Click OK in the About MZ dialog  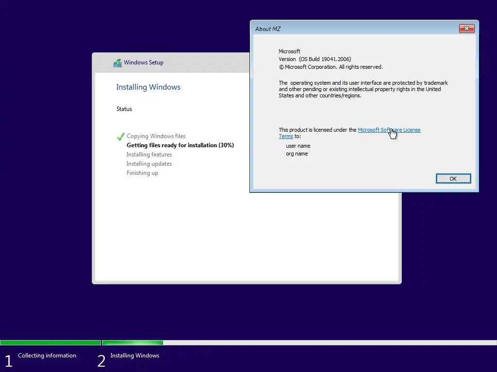click(453, 179)
